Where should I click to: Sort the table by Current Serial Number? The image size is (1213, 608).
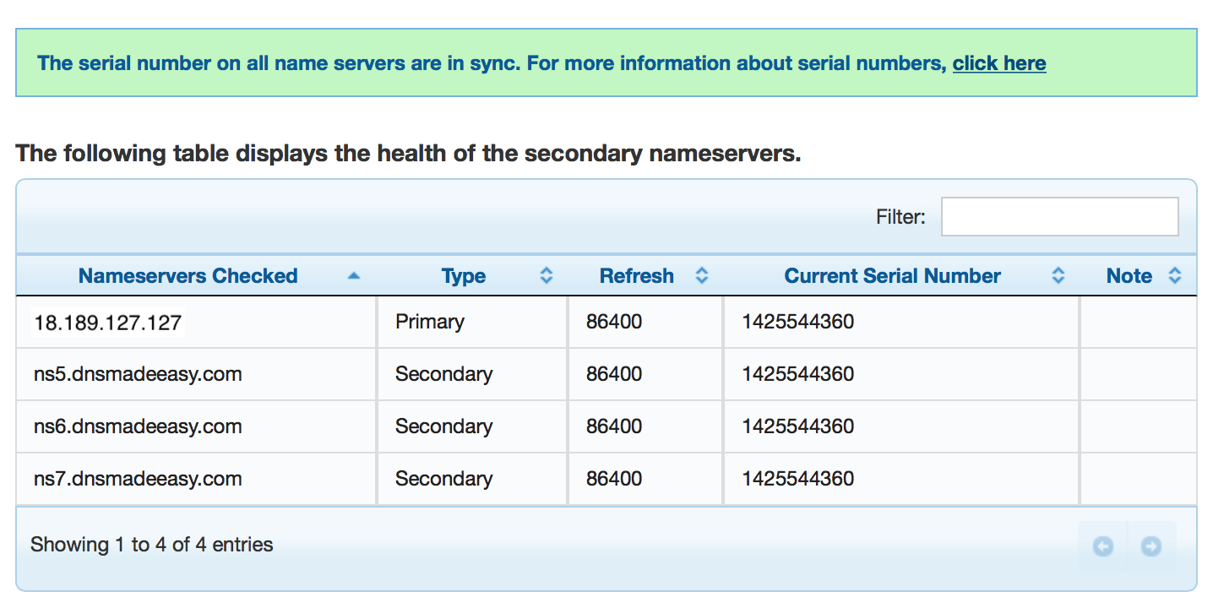coord(892,275)
